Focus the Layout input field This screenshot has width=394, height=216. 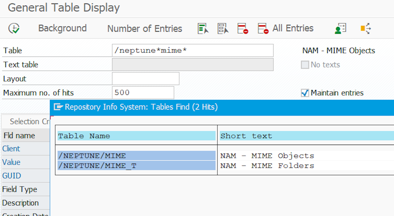145,79
